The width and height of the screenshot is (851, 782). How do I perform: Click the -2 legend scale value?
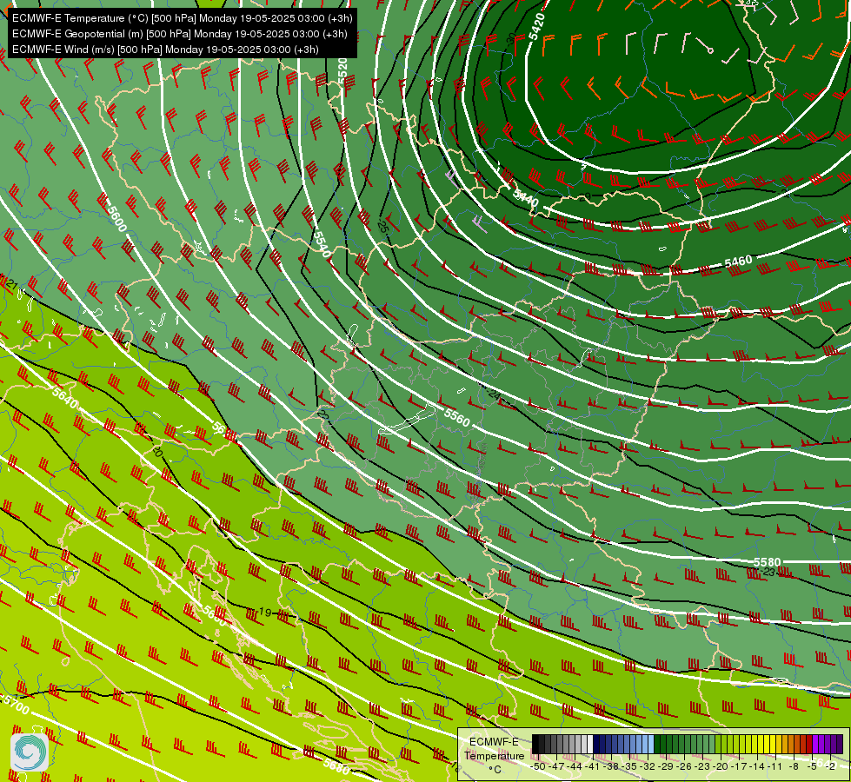[829, 766]
